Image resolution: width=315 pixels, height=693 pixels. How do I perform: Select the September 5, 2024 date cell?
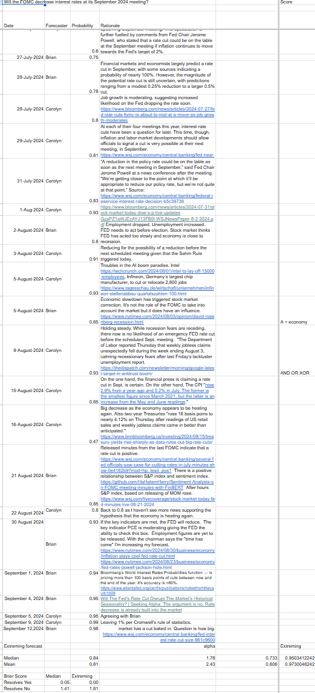(x=24, y=615)
